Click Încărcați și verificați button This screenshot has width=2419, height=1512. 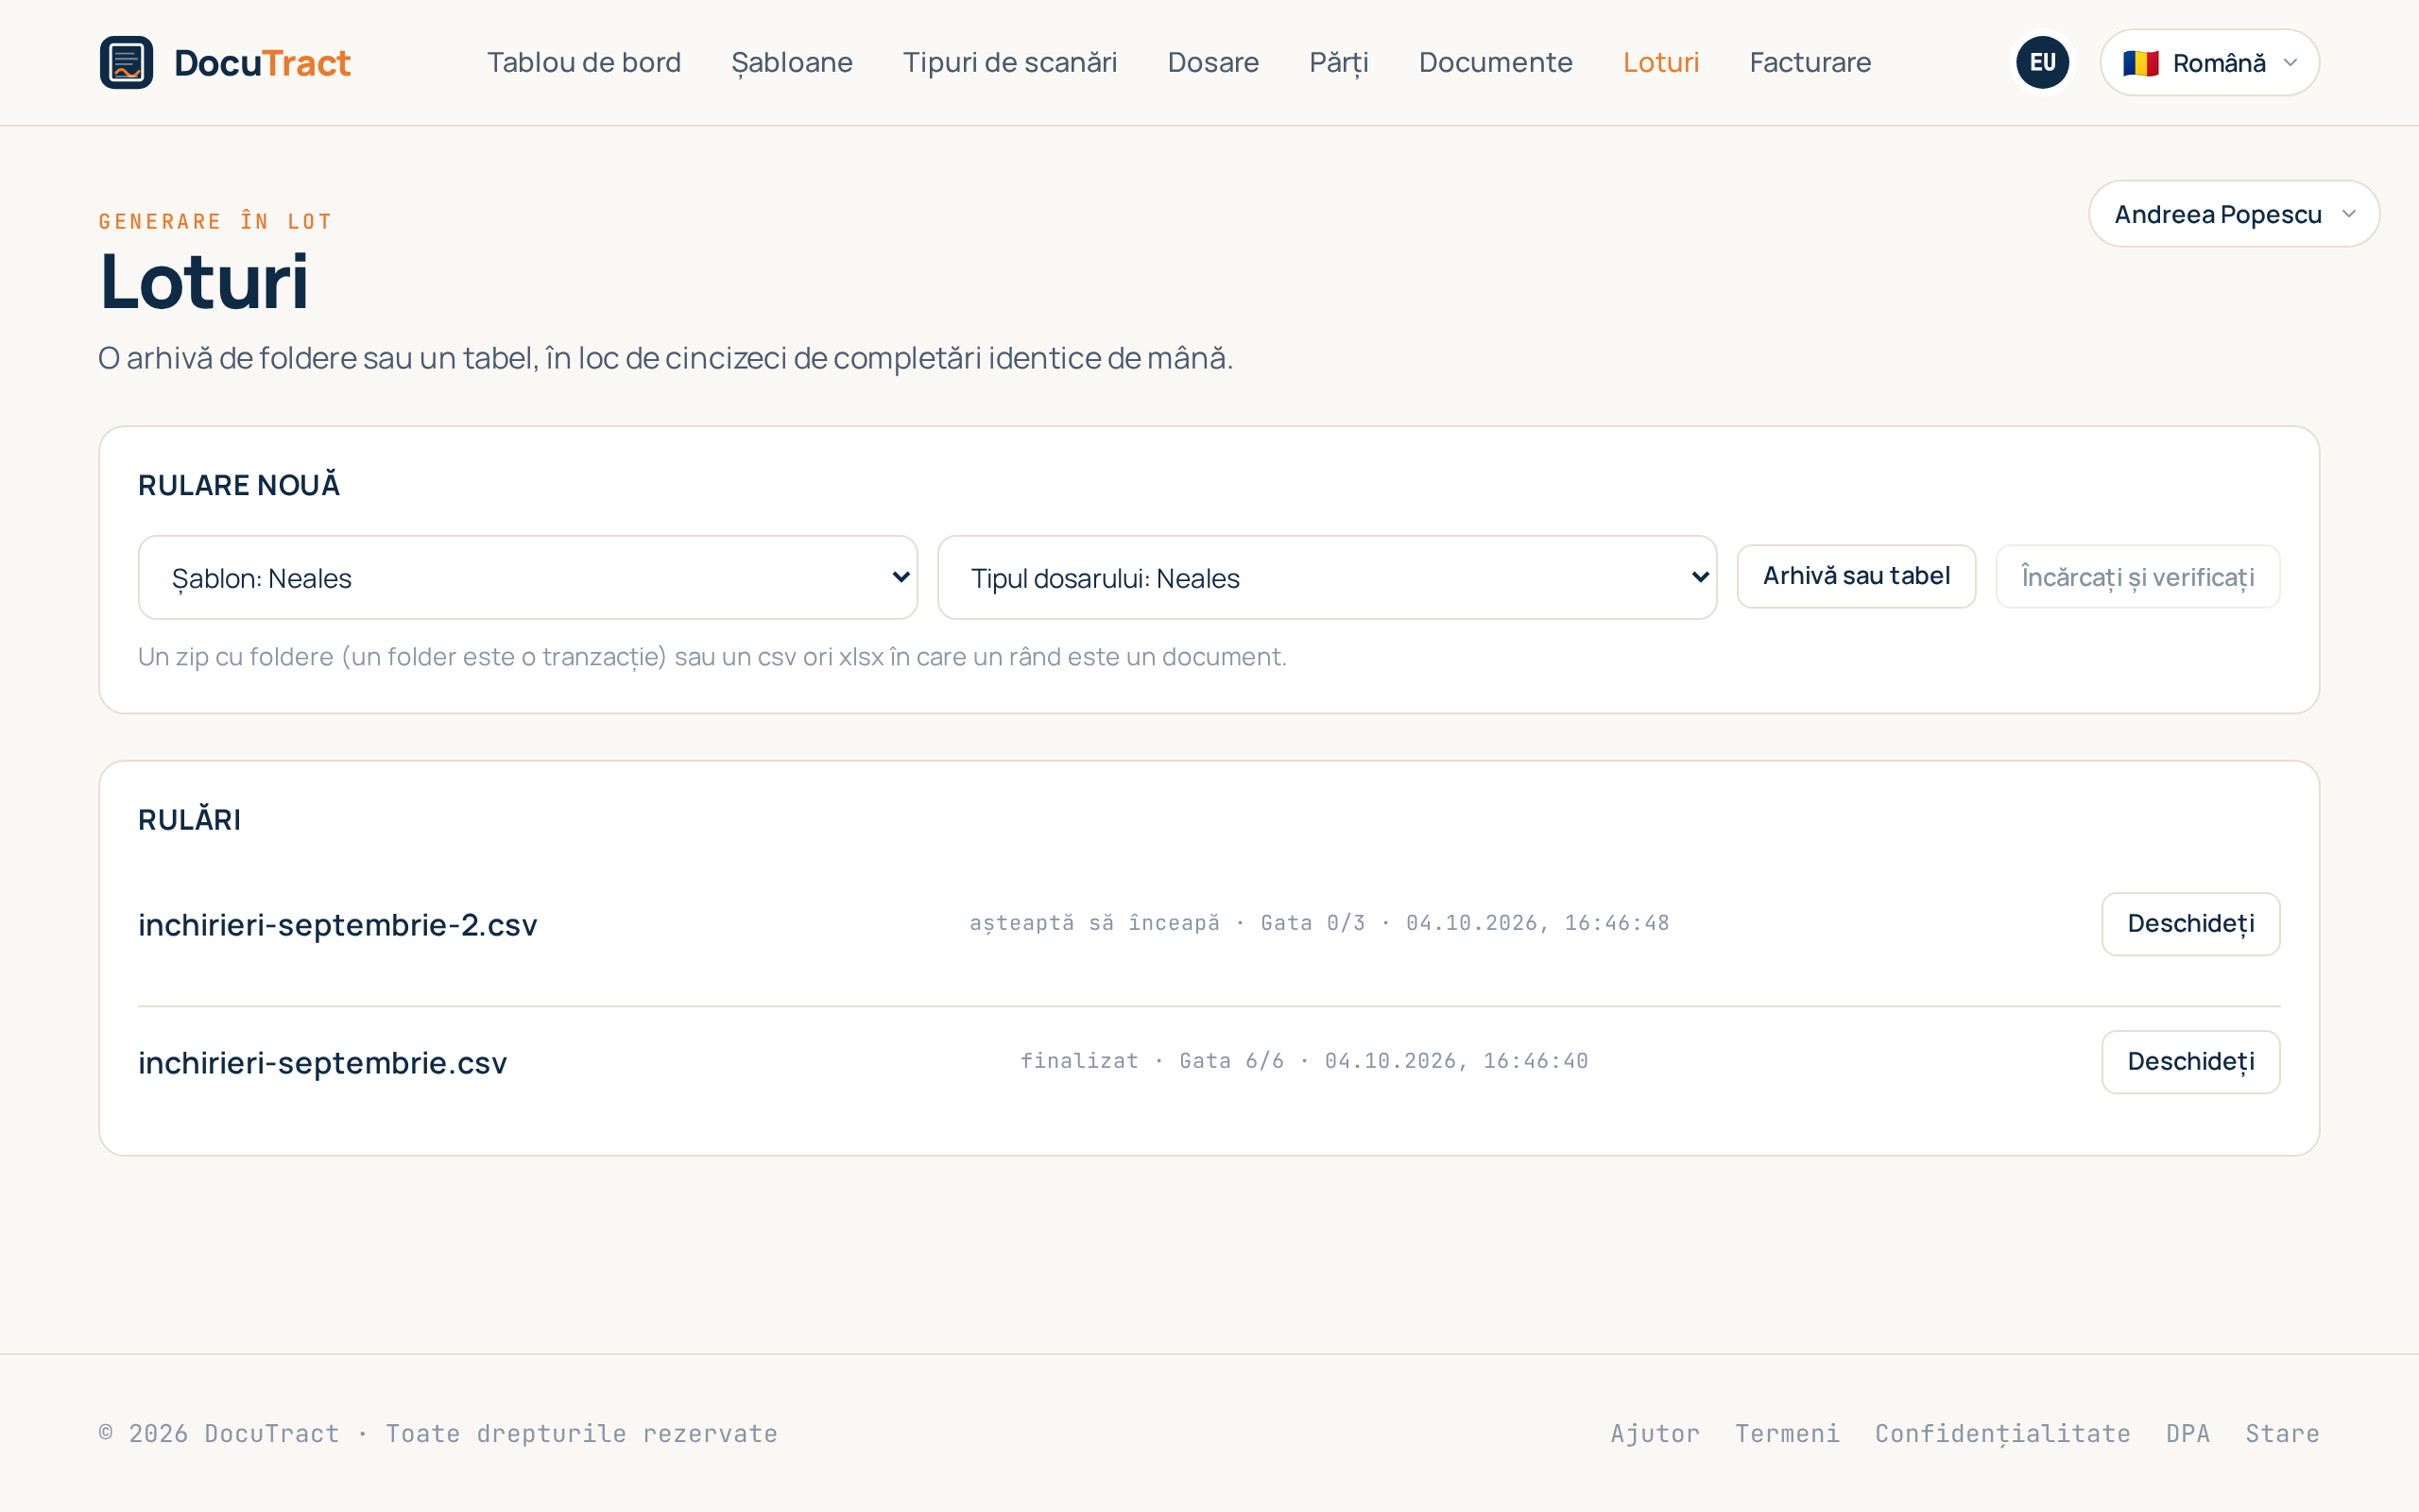[2137, 576]
